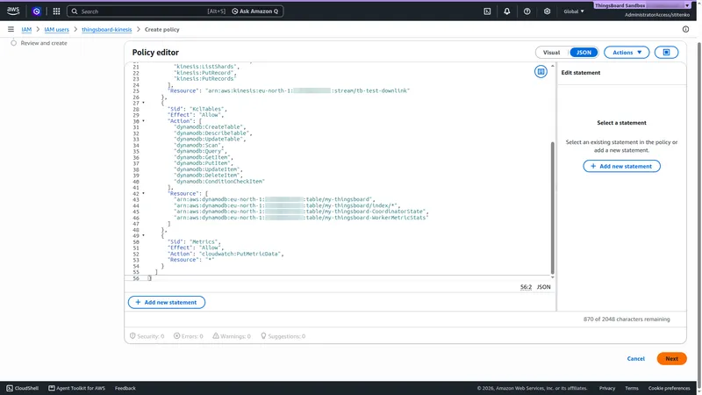Screen dimensions: 702x395
Task: Switch to the Visual editor tab
Action: click(x=552, y=53)
